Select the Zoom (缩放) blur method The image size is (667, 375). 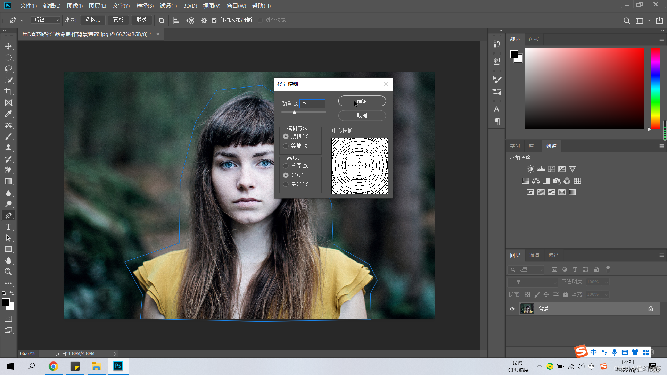click(x=286, y=146)
